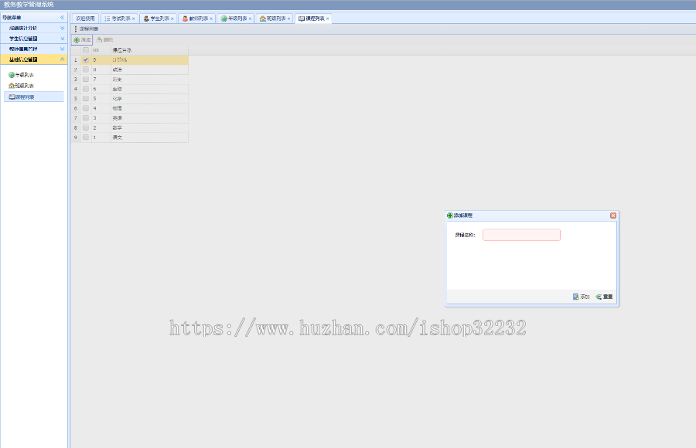Expand the 成绩统计分析 accordion section

[62, 28]
